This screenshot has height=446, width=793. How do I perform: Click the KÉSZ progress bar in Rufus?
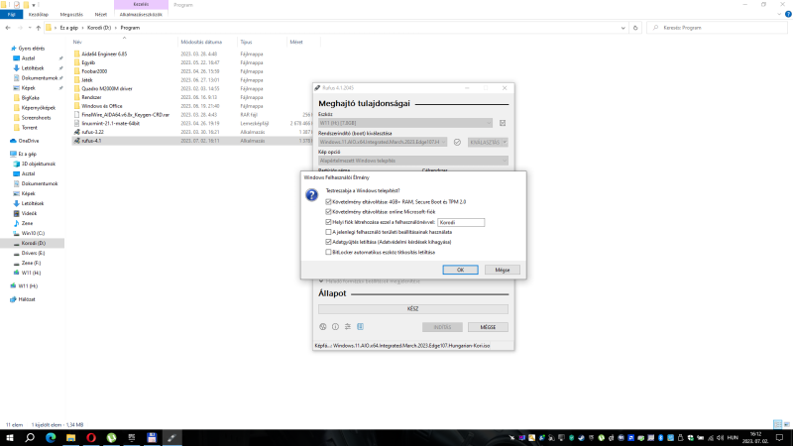(x=413, y=309)
